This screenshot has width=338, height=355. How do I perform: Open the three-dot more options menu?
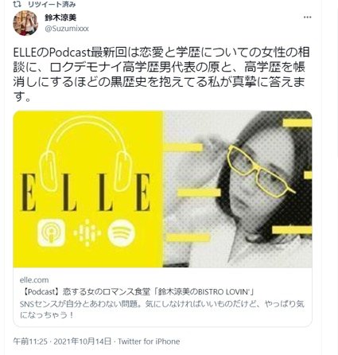[307, 18]
